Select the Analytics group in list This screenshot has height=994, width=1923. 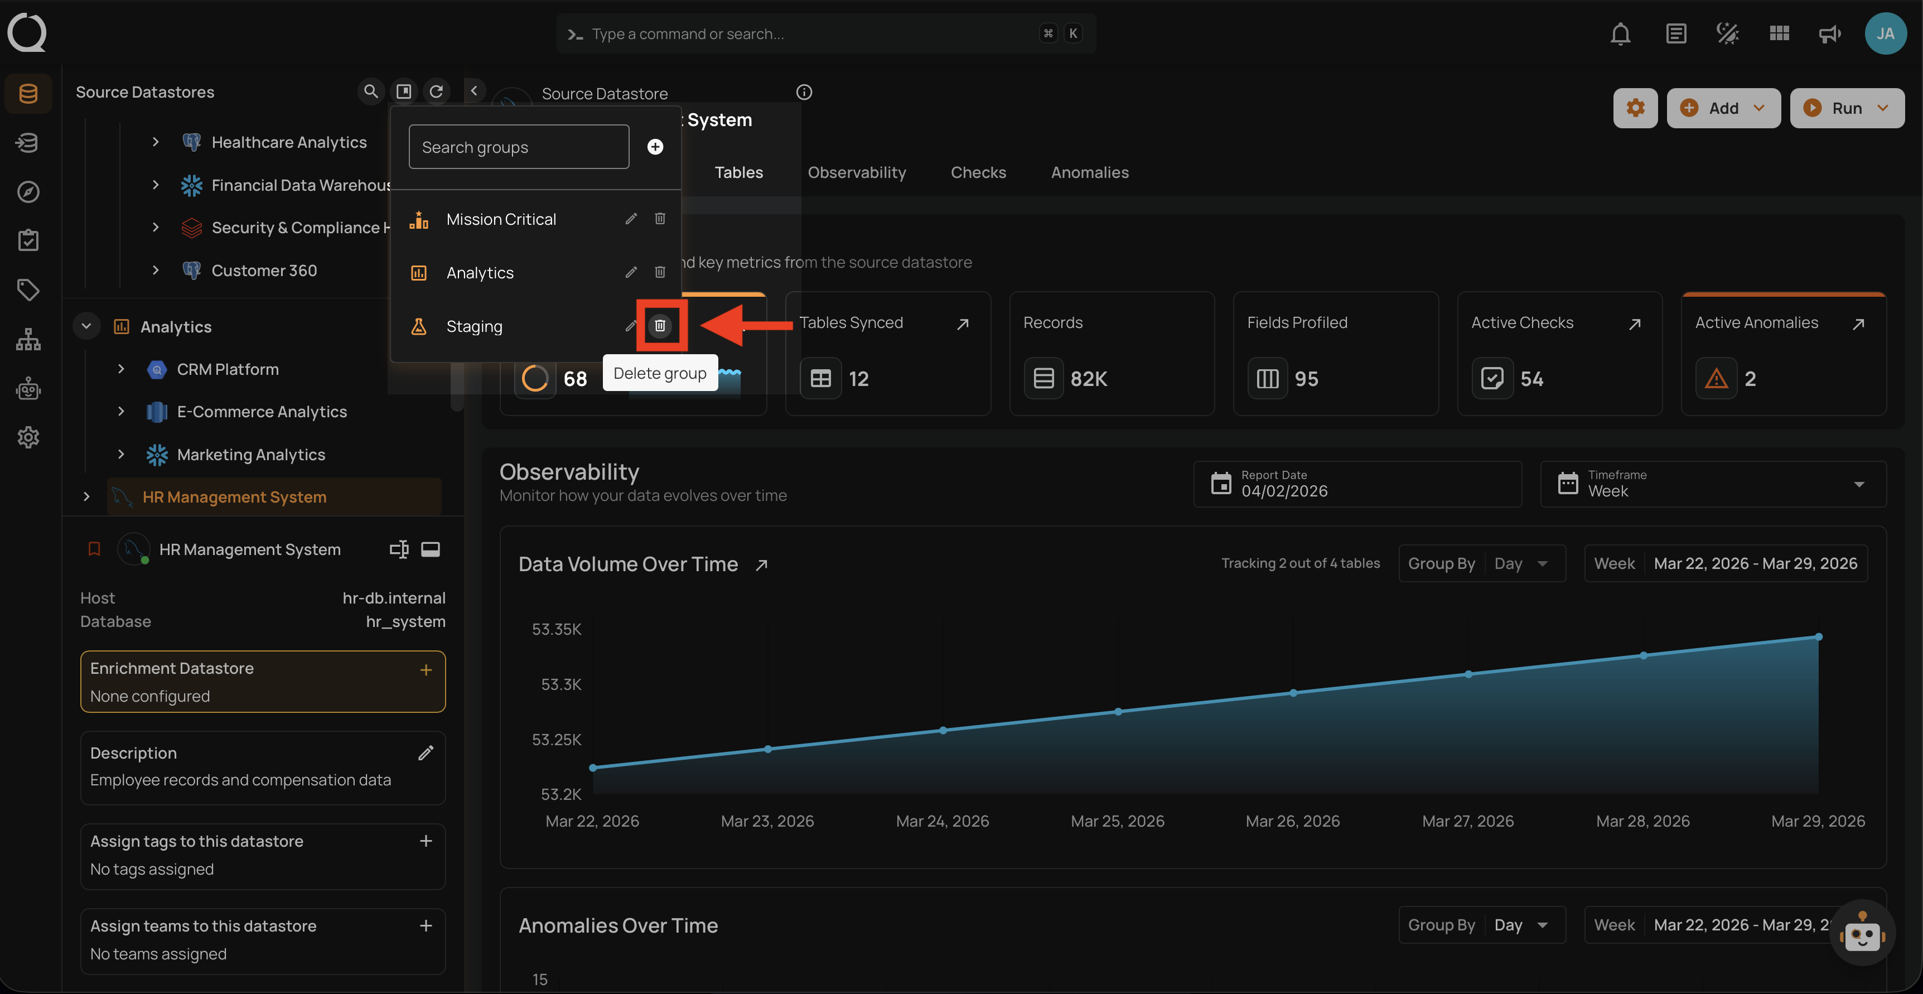pos(480,273)
